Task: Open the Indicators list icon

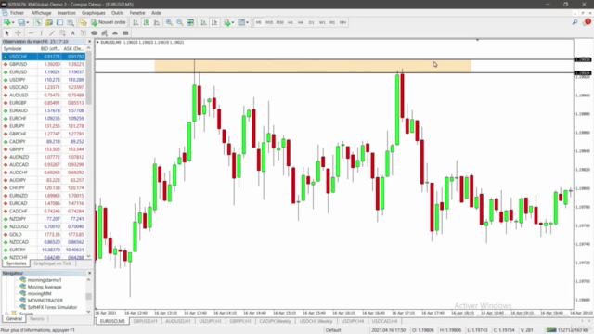Action: [x=226, y=22]
